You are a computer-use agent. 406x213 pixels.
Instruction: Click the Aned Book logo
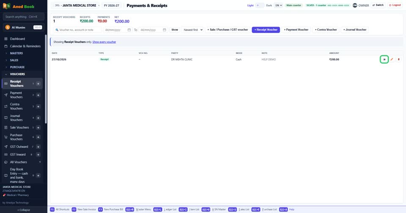point(18,6)
